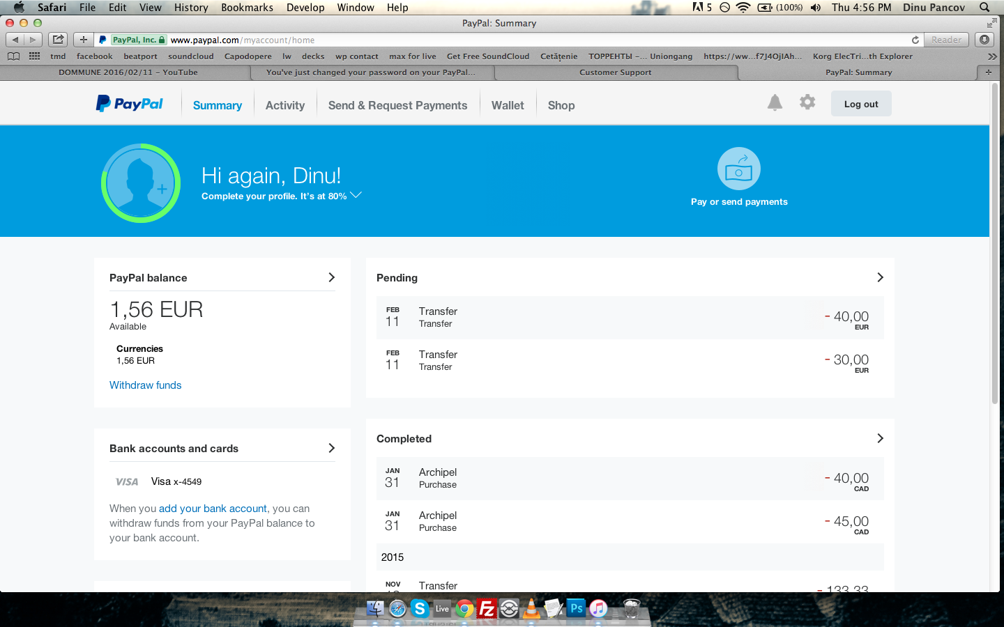Open the Korg ElecTri...th Explorer bookmark
The width and height of the screenshot is (1004, 627).
(862, 56)
